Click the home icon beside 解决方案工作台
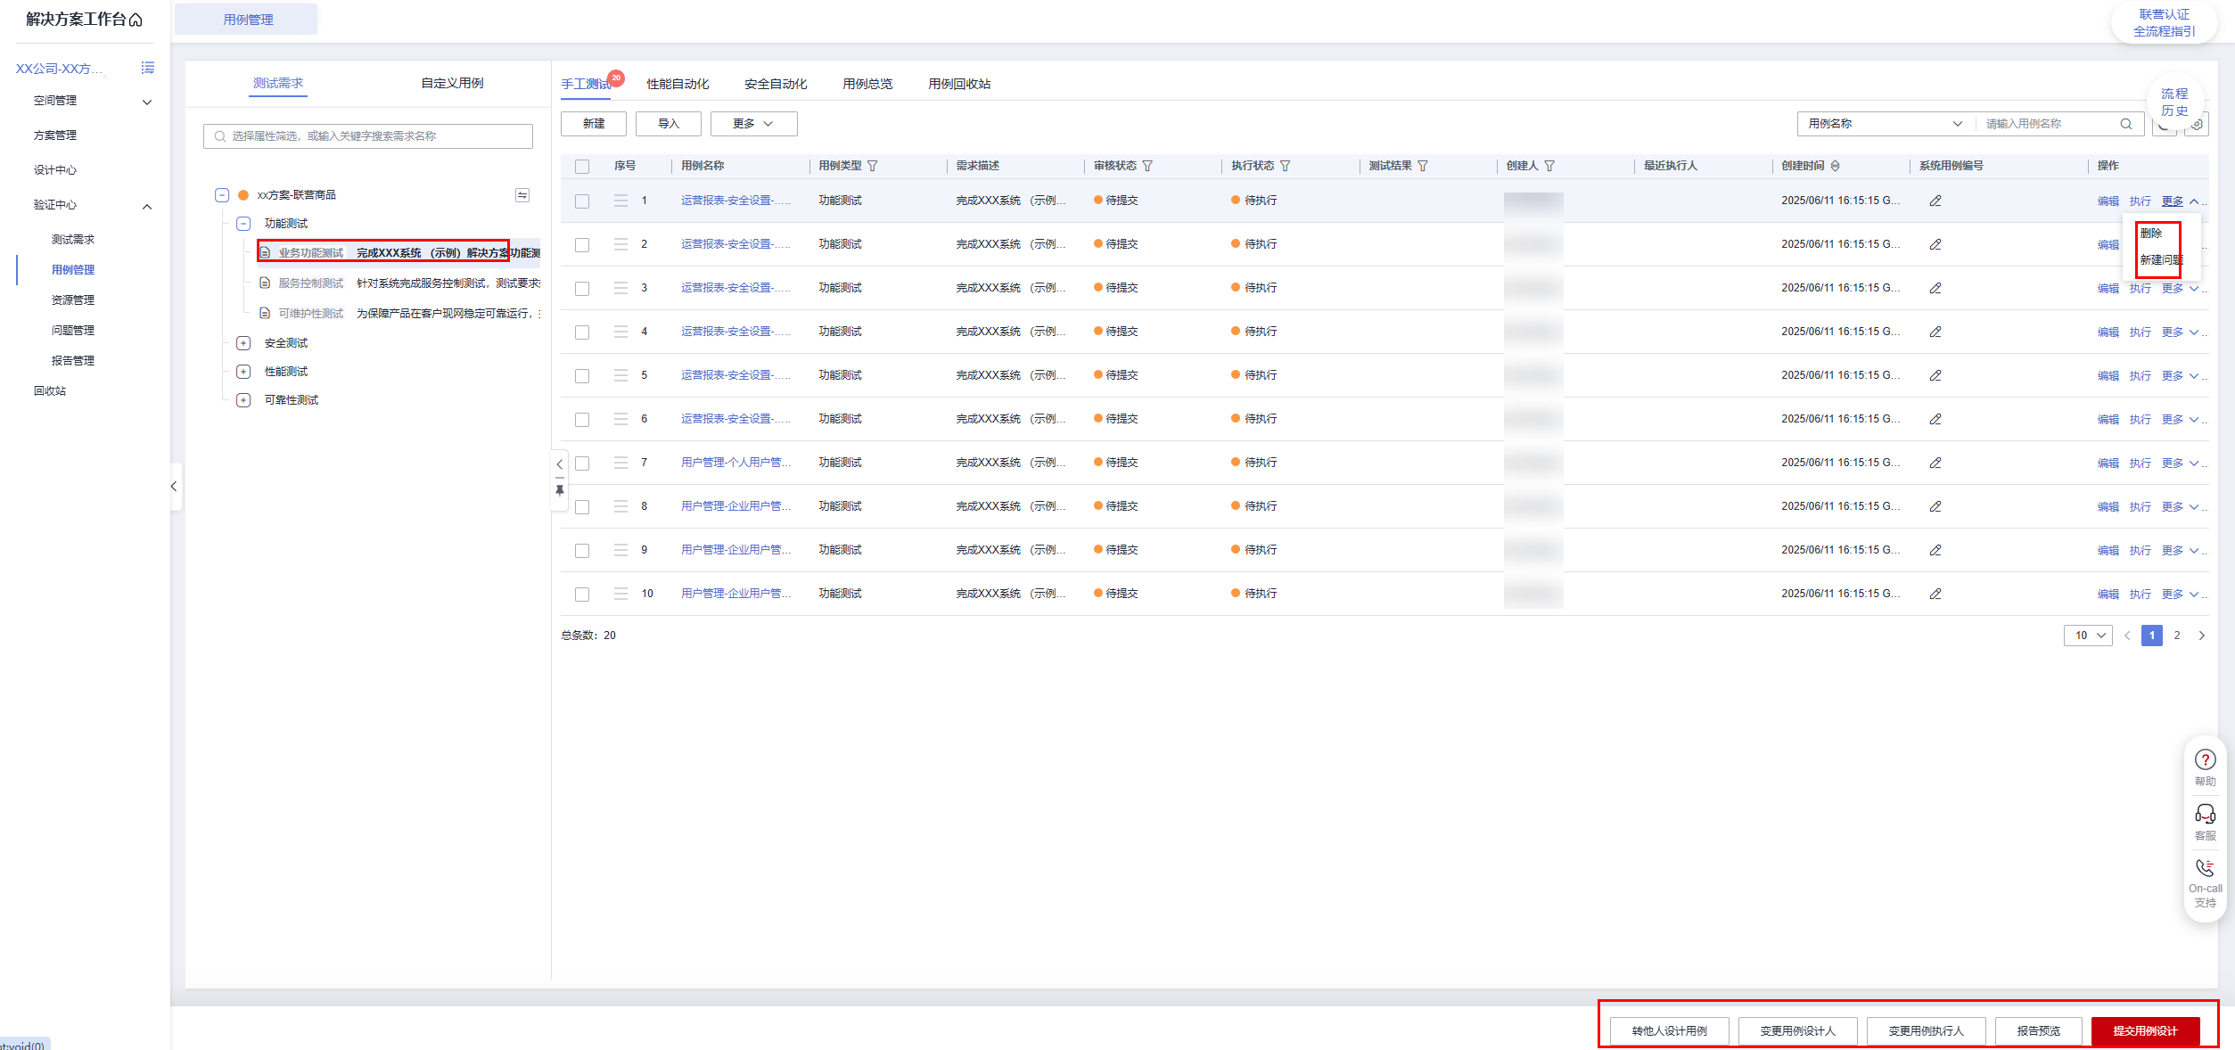 click(x=136, y=20)
